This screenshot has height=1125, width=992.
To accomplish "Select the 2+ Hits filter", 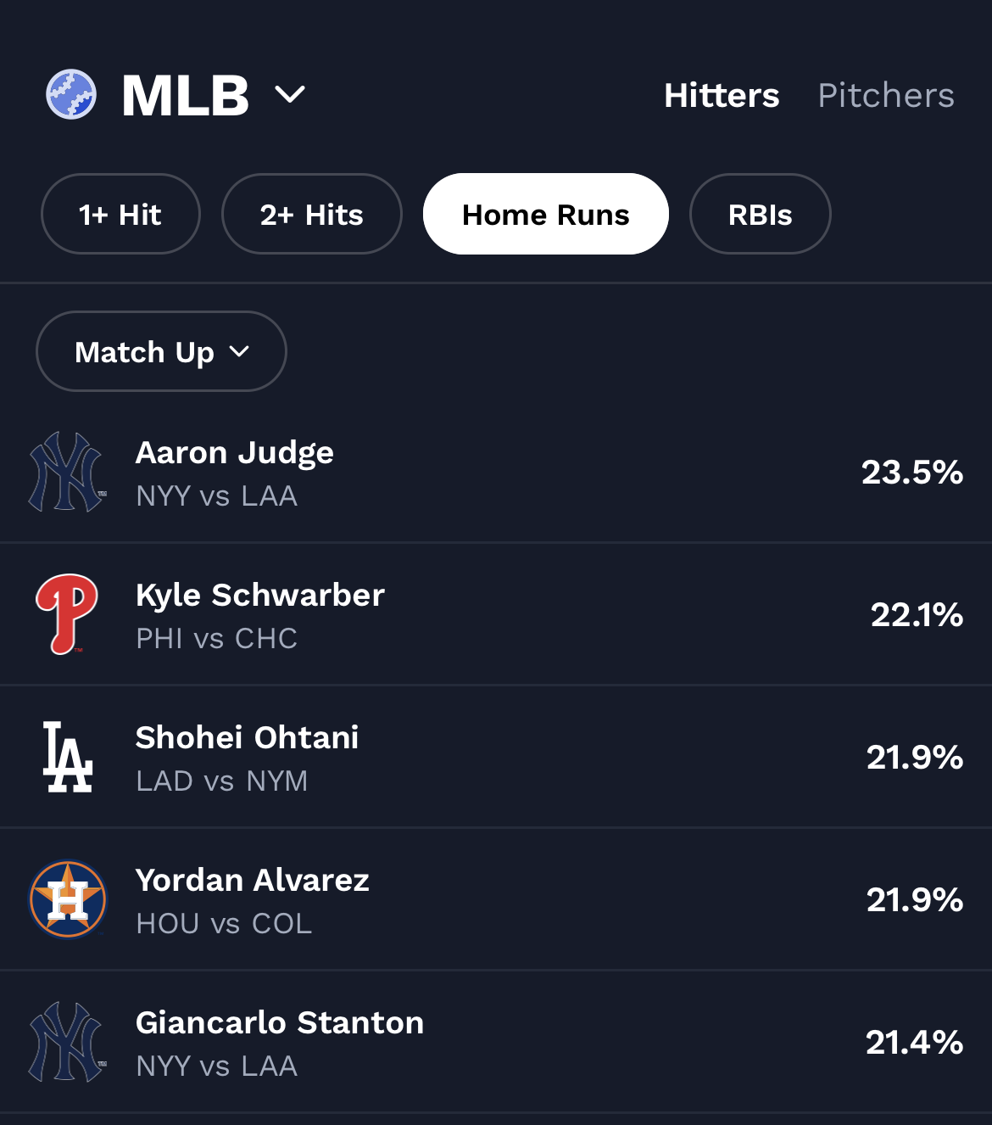I will pos(311,214).
